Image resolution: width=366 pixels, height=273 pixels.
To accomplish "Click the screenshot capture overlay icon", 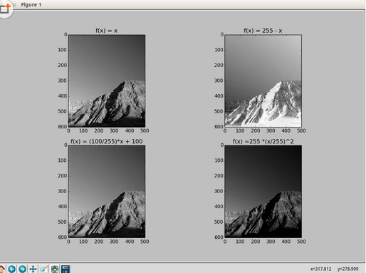I will 5,9.
